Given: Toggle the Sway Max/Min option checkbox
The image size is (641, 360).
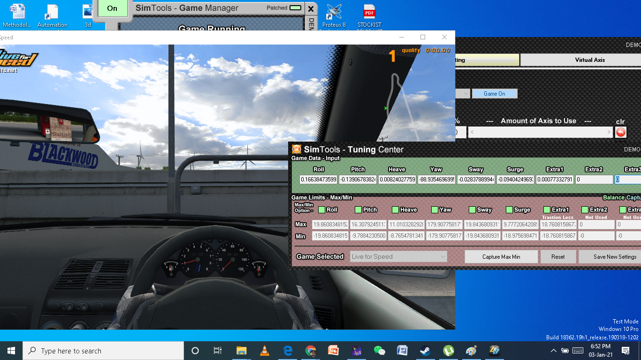Looking at the screenshot, I should tap(472, 210).
